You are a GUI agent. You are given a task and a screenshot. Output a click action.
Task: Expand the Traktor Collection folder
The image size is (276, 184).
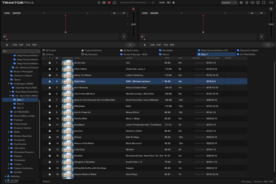9,168
